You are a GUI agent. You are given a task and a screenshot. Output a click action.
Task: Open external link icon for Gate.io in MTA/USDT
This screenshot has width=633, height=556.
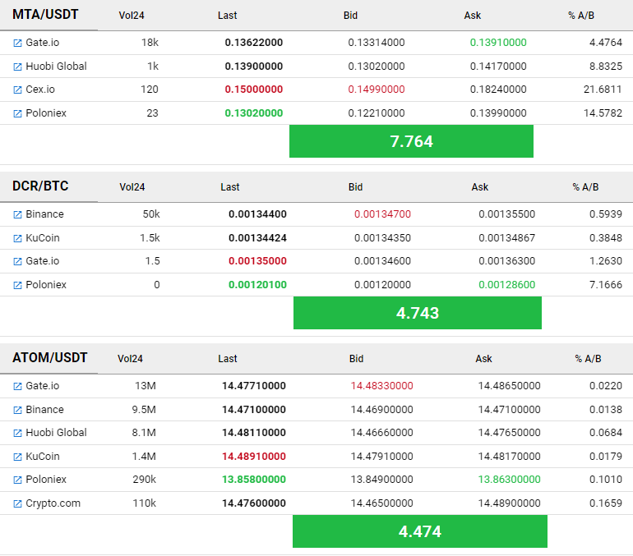tap(17, 44)
